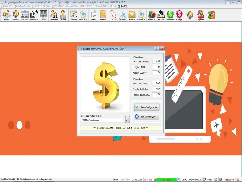The height and width of the screenshot is (182, 242).
Task: Open the CONTRATOS menu
Action: pos(58,6)
